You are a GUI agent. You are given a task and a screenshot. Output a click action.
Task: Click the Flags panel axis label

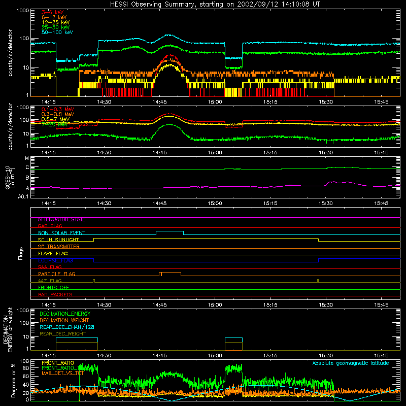(x=21, y=253)
